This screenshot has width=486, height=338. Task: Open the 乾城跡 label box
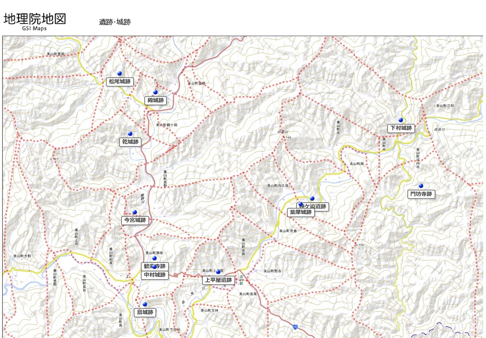(x=130, y=142)
